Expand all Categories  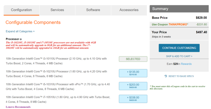pos(20,31)
